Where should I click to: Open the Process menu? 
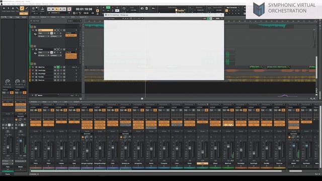(25, 4)
